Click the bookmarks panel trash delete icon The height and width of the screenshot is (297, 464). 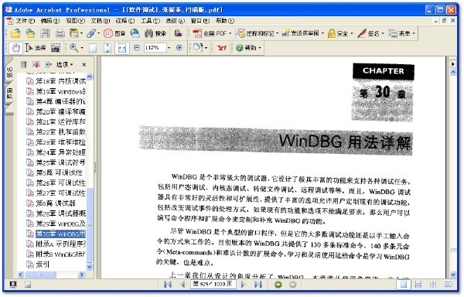24,64
